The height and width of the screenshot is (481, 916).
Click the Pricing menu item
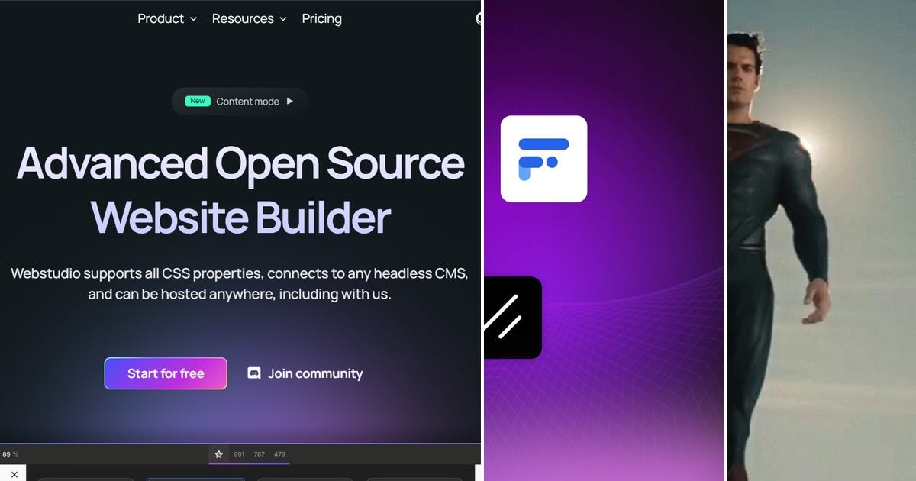coord(321,18)
